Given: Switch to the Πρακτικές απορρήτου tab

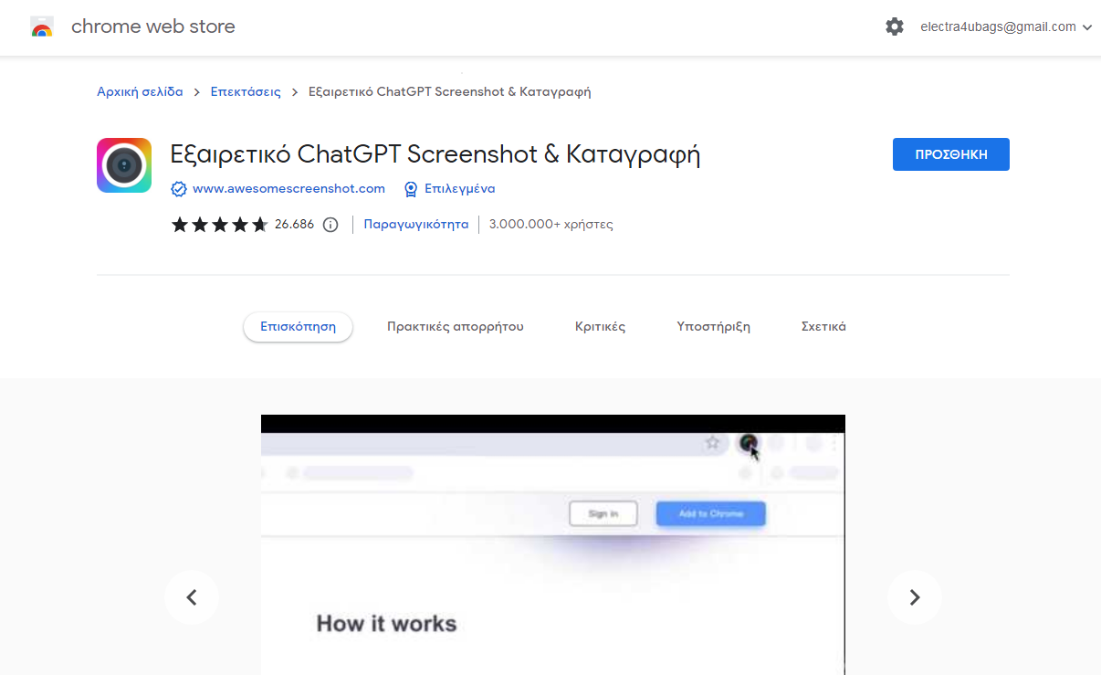Looking at the screenshot, I should click(x=455, y=327).
